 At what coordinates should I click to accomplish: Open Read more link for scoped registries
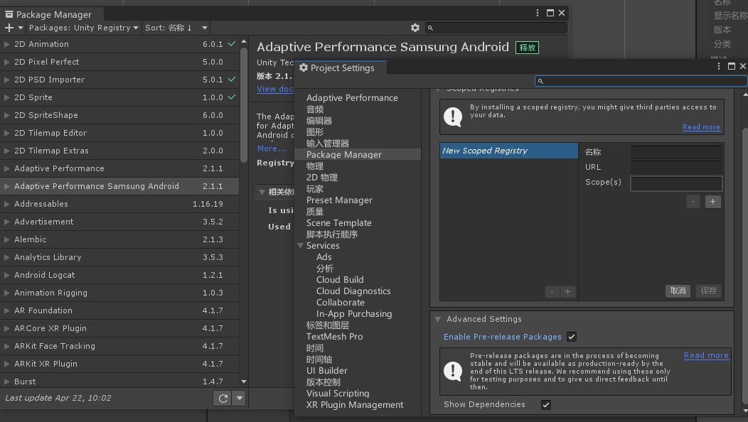click(701, 127)
